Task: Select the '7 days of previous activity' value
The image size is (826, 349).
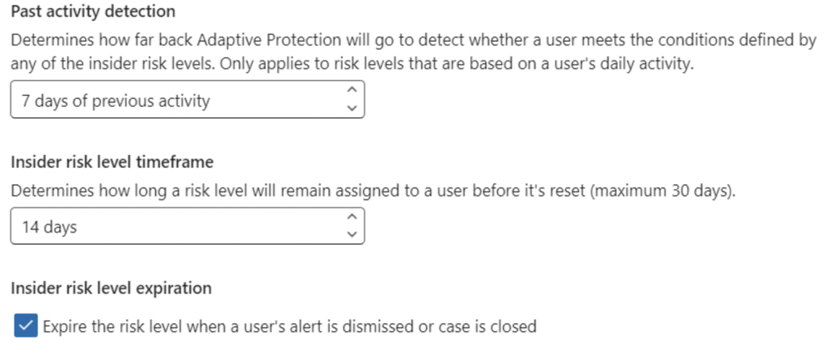Action: pyautogui.click(x=116, y=101)
